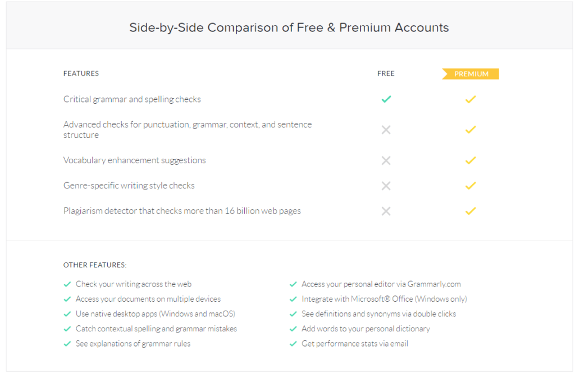Screen dimensions: 575x383
Task: Click the Premium checkmark for plagiarism detector
Action: coord(471,211)
